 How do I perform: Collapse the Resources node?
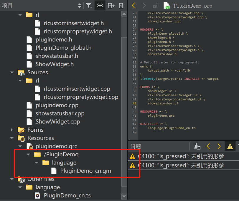coord(12,138)
